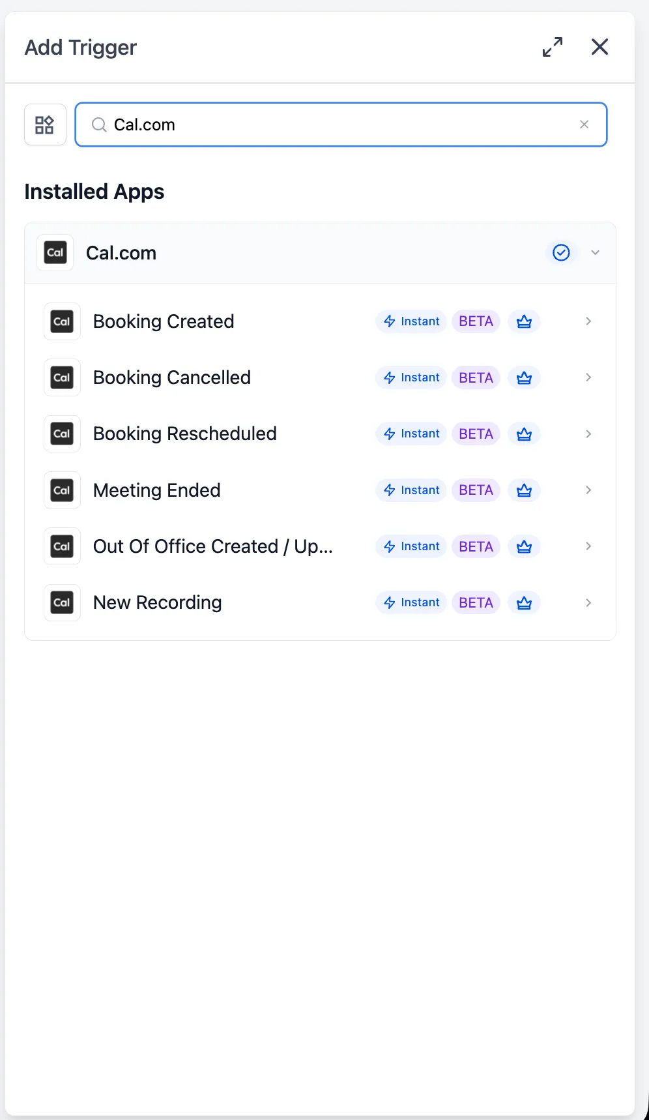Open Out Of Office via its right chevron
Image resolution: width=649 pixels, height=1120 pixels.
point(588,546)
